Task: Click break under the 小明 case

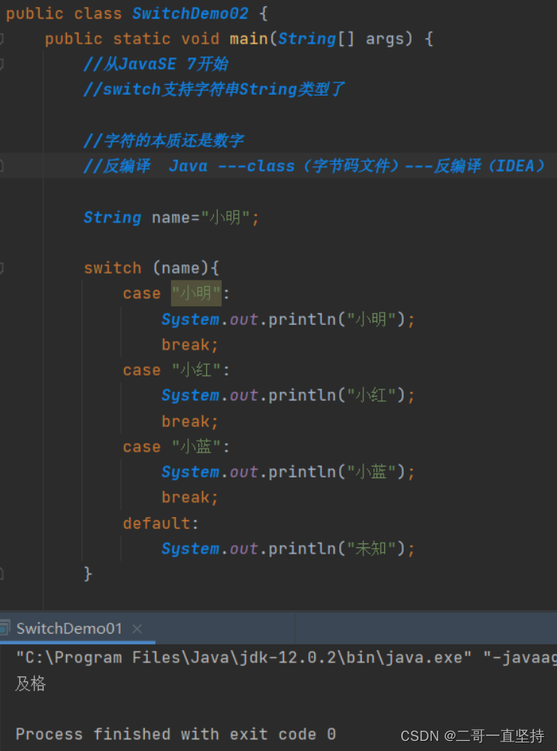Action: 191,344
